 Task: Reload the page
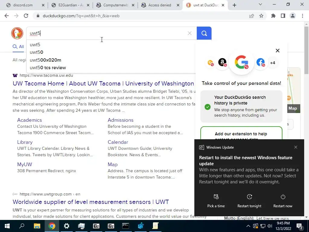tap(26, 16)
